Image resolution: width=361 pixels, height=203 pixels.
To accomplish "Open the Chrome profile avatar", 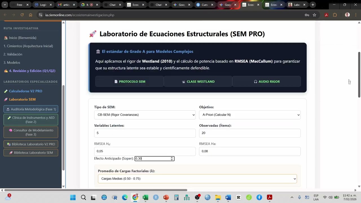I will (347, 15).
